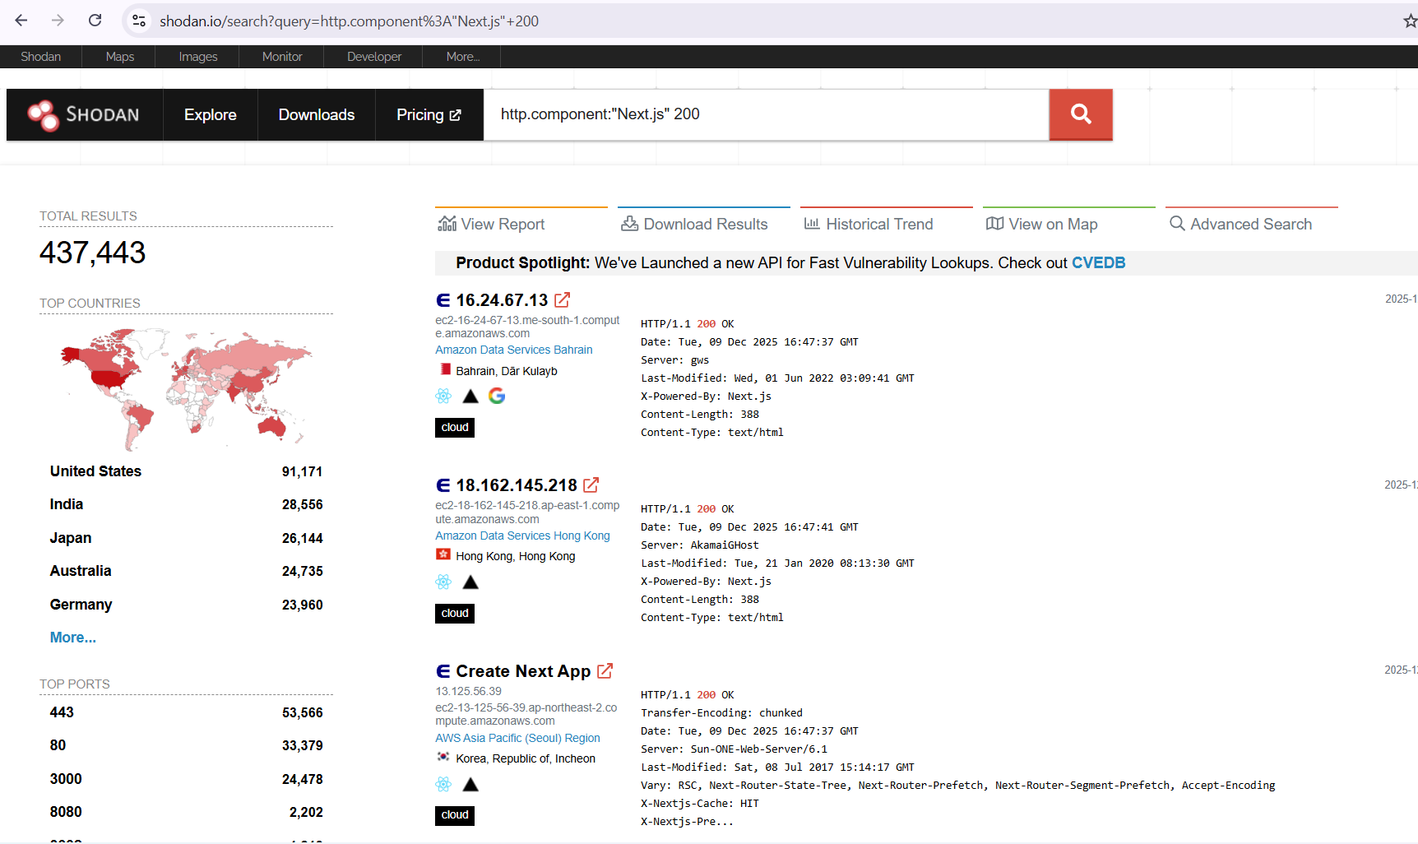Click the View on Map icon
Screen dimensions: 1418x844
pos(995,224)
